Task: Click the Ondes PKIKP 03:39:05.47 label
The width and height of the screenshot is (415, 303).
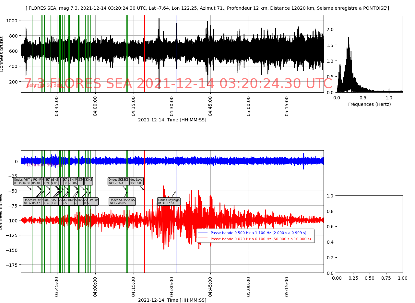Action: pyautogui.click(x=32, y=202)
